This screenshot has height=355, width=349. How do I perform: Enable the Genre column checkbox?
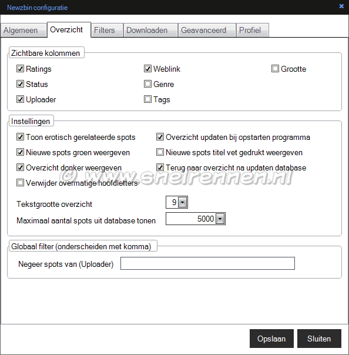click(147, 84)
